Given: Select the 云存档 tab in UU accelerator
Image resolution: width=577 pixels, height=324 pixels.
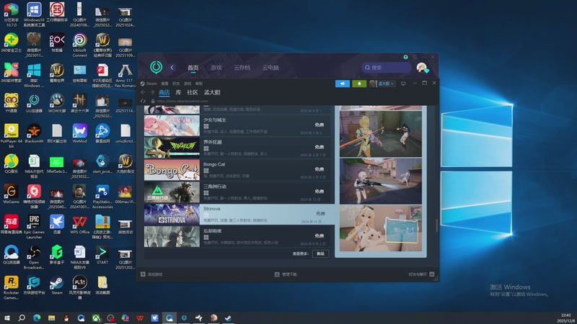Looking at the screenshot, I should click(242, 68).
